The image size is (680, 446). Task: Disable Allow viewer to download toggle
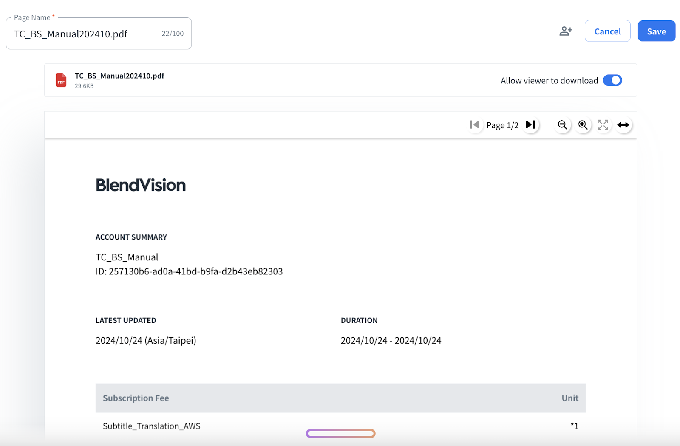point(612,80)
